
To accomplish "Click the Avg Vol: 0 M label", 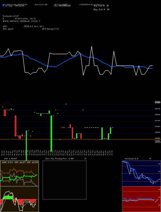I will [x=101, y=5].
